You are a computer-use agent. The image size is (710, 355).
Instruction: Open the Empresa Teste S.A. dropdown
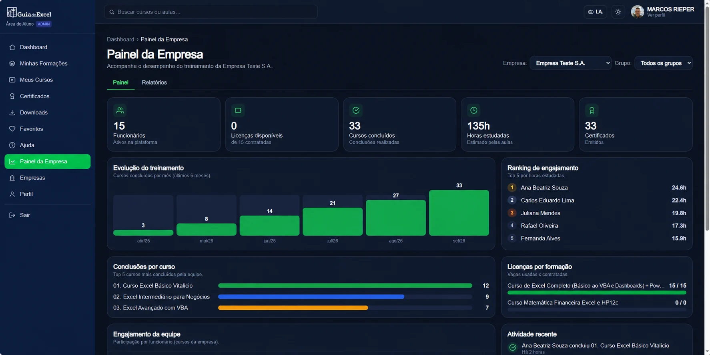coord(570,63)
